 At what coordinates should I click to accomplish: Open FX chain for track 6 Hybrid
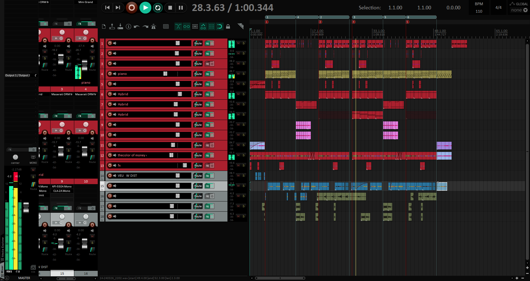pyautogui.click(x=207, y=94)
